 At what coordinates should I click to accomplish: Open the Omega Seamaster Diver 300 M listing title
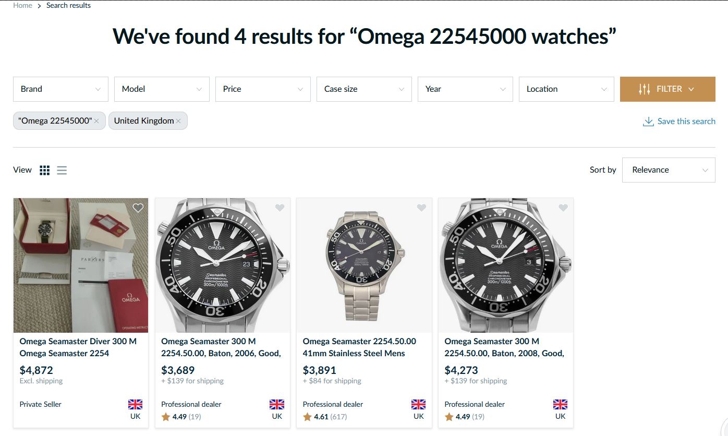pos(78,342)
